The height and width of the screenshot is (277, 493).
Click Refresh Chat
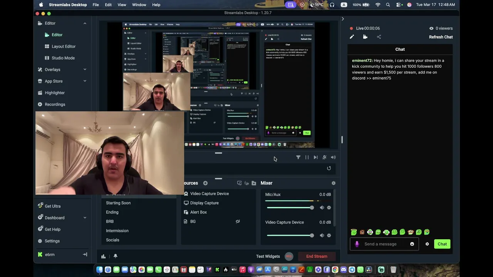click(441, 37)
